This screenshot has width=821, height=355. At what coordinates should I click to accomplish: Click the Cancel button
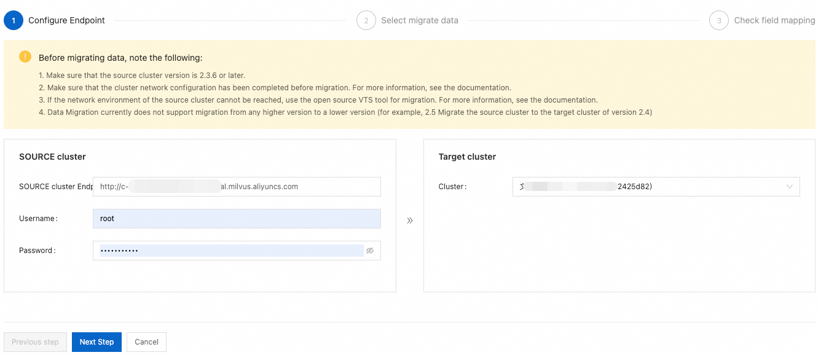point(146,342)
